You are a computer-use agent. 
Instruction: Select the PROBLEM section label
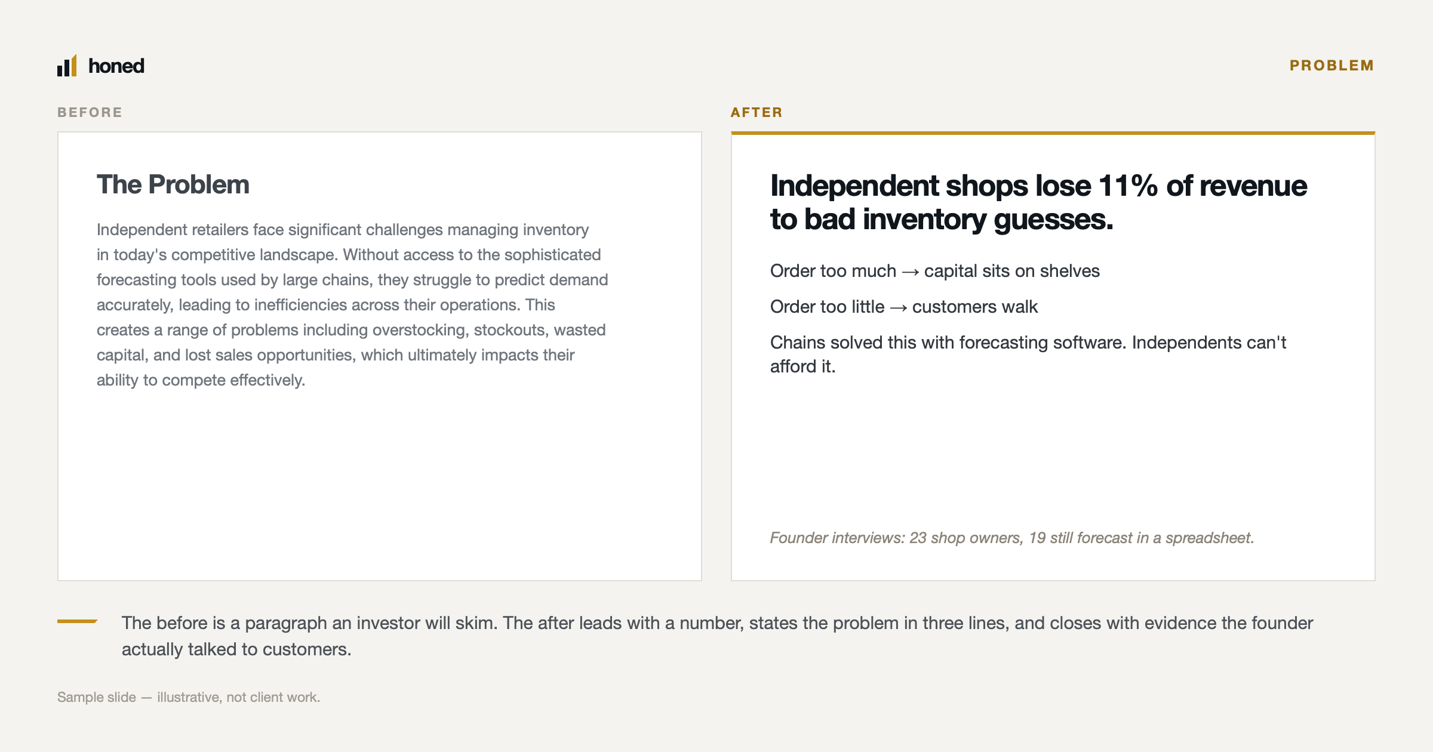pyautogui.click(x=1331, y=65)
